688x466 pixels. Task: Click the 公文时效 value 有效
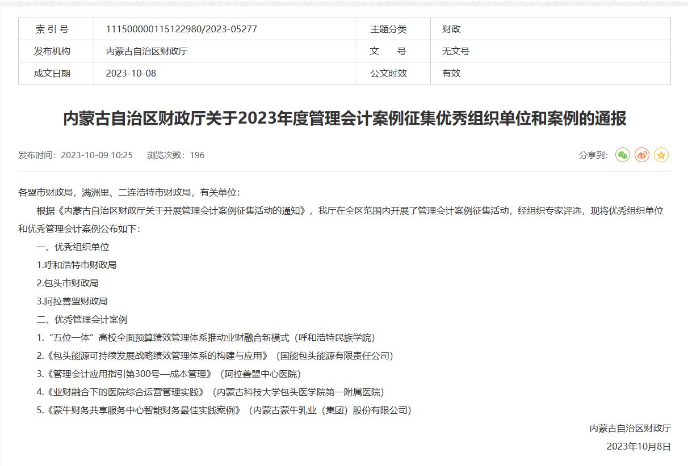(x=451, y=73)
